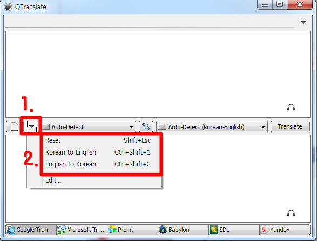Close the QTranslate window
Viewport: 317px width, 241px height.
300,5
